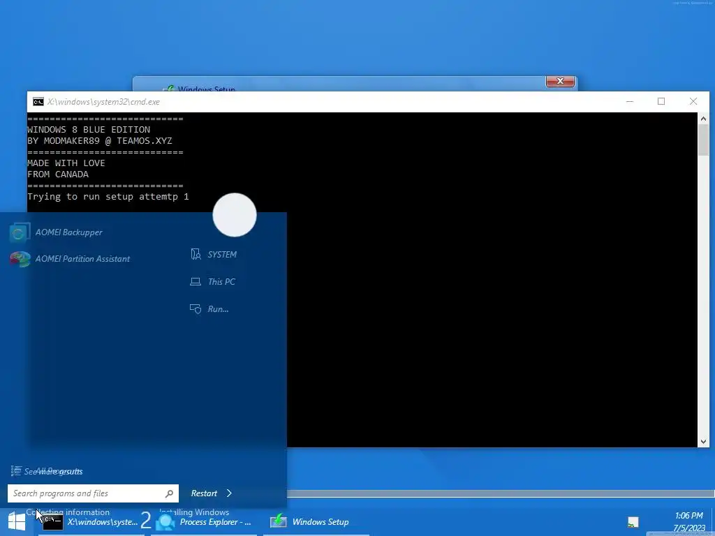Click the cmd vertical scrollbar thumb

click(x=703, y=140)
